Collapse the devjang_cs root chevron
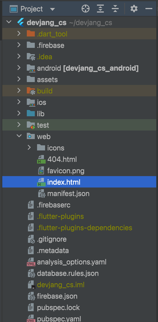Viewport: 158px width, 322px height. (x=9, y=22)
